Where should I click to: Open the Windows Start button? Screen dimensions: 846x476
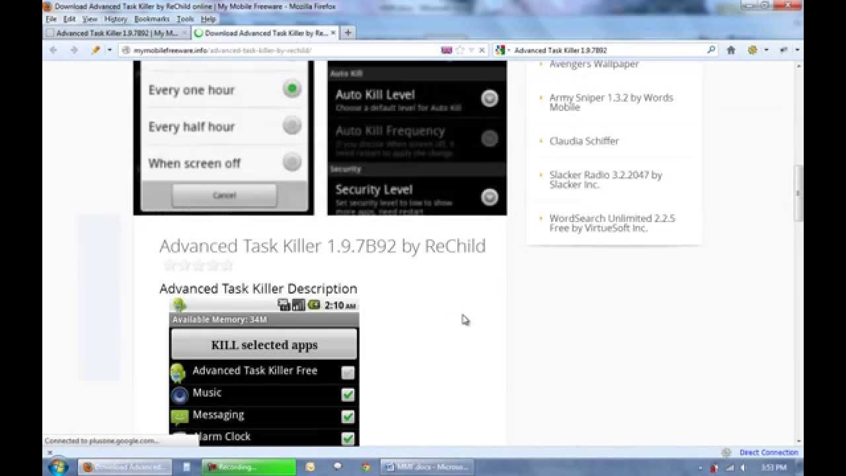pos(58,467)
